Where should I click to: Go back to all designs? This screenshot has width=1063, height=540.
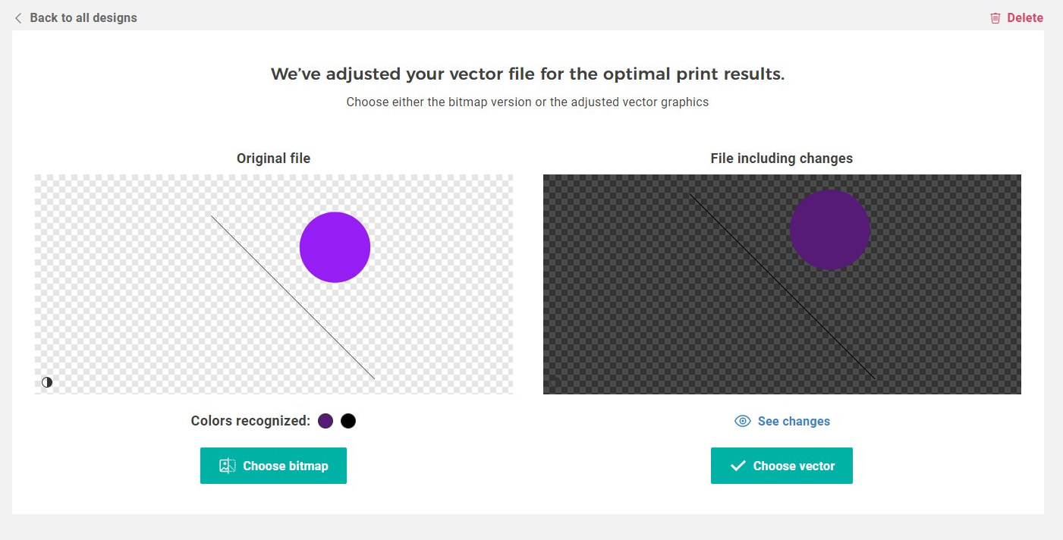tap(83, 17)
